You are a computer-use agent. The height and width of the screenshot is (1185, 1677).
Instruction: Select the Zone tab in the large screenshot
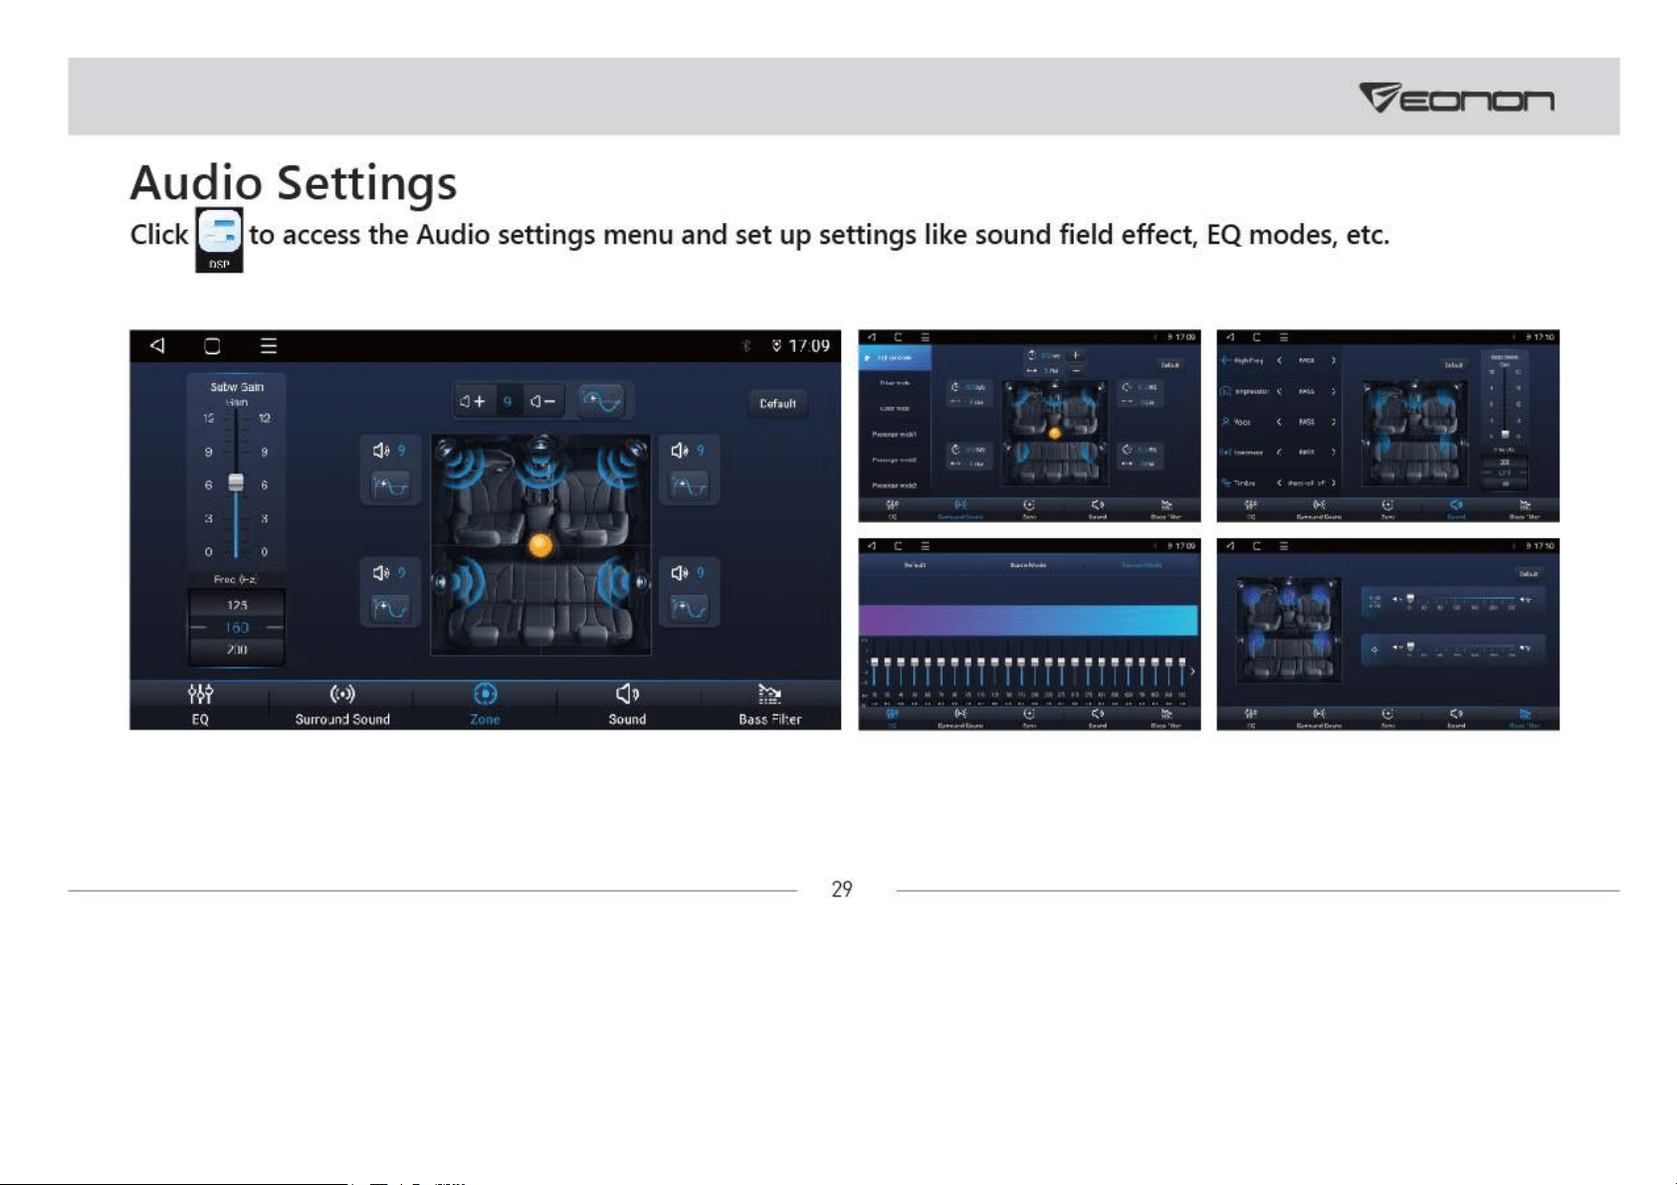coord(485,704)
